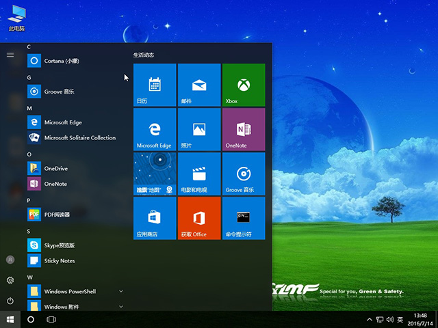Open the 邮件 mail tile
The image size is (438, 328).
(199, 85)
